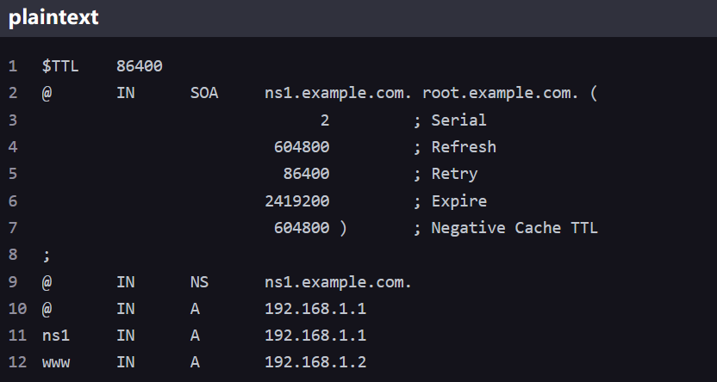
Task: Click the 604800 value beside Refresh
Action: pos(302,147)
